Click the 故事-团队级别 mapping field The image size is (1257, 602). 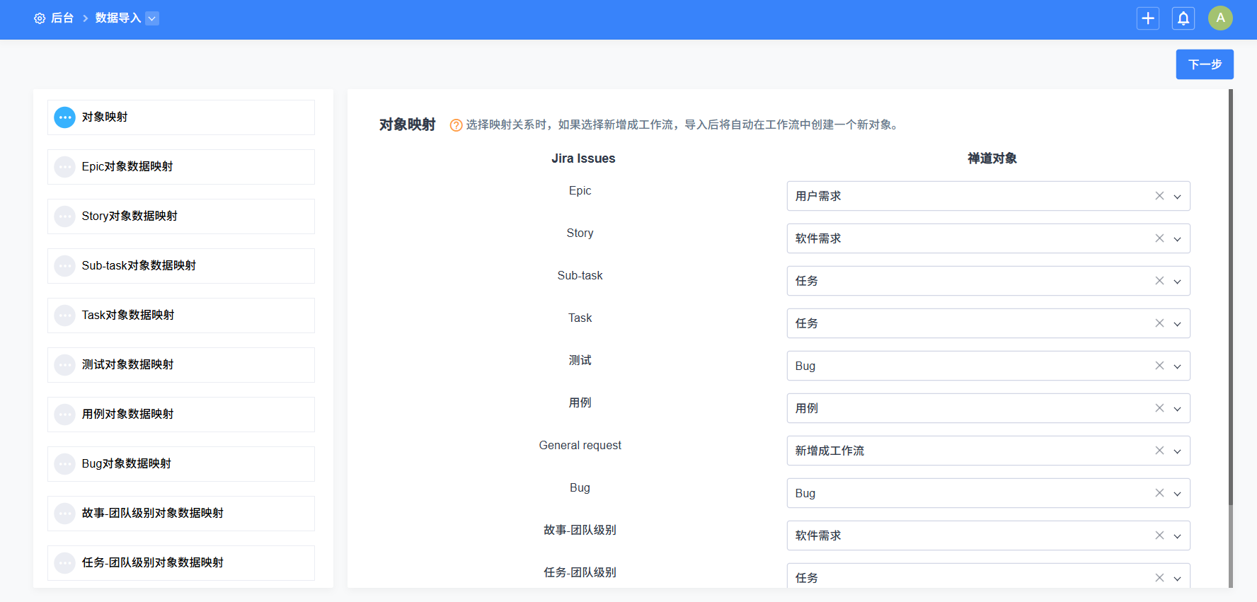[x=970, y=536]
